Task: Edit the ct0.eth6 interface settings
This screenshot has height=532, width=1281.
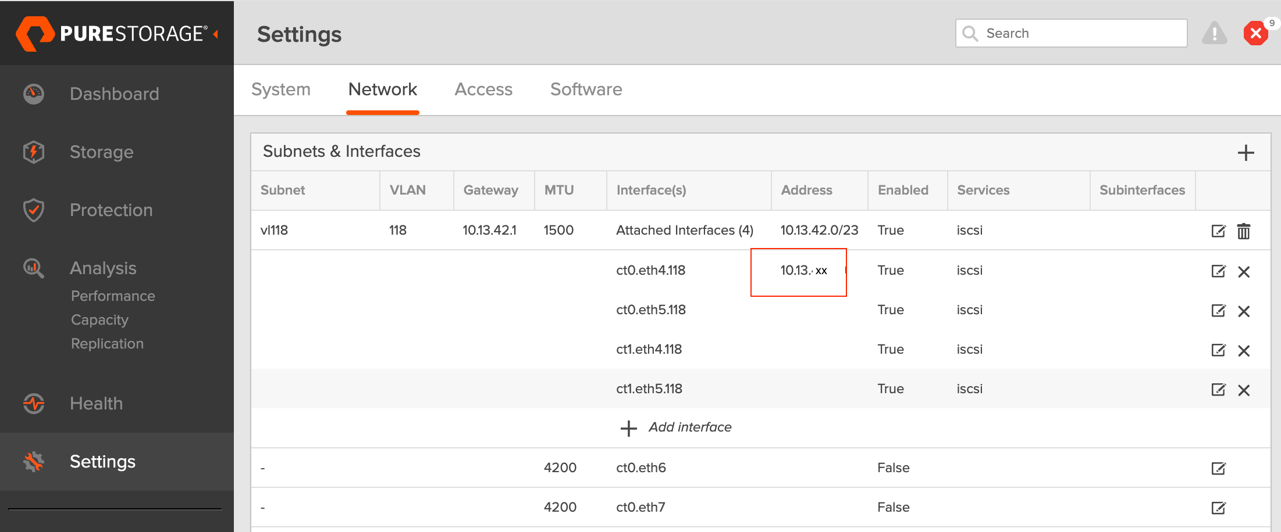Action: pyautogui.click(x=1219, y=468)
